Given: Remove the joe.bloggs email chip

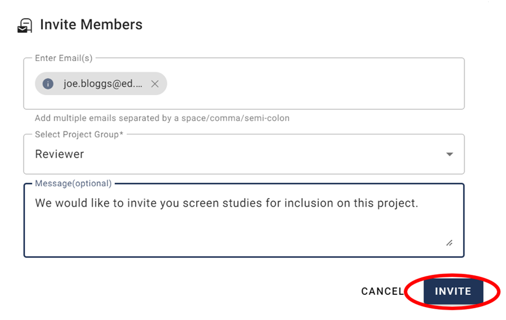Looking at the screenshot, I should (x=155, y=84).
